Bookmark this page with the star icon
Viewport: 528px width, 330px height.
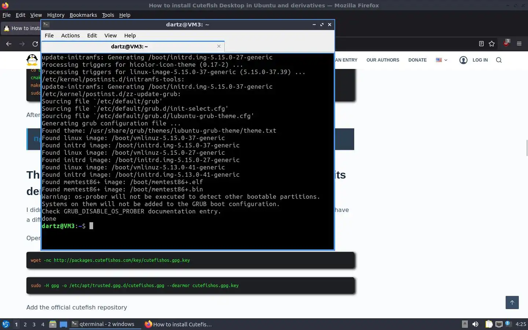point(492,44)
